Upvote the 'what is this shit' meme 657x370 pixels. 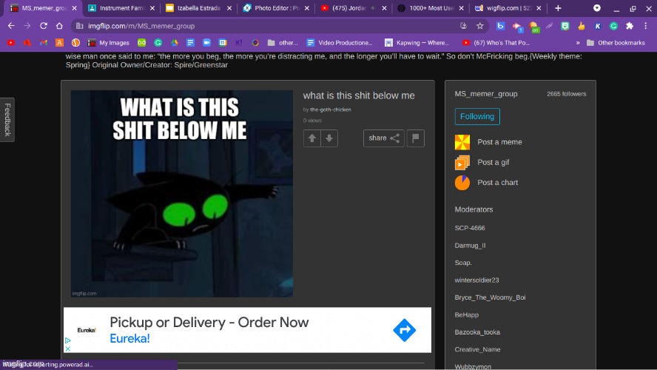(x=311, y=138)
